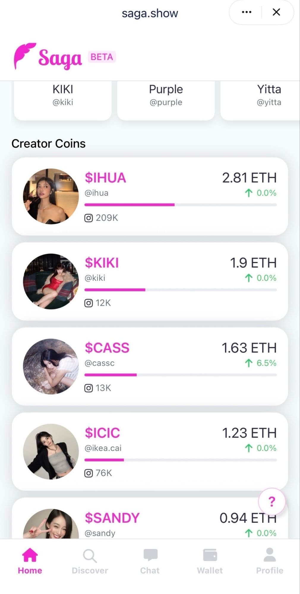This screenshot has height=594, width=300.
Task: Click the Instagram icon beside 76K
Action: click(89, 473)
